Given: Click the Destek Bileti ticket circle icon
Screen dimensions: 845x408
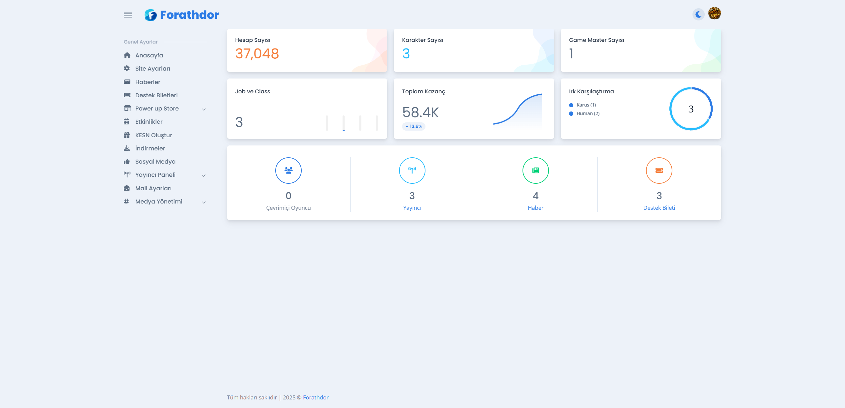Looking at the screenshot, I should click(x=659, y=171).
